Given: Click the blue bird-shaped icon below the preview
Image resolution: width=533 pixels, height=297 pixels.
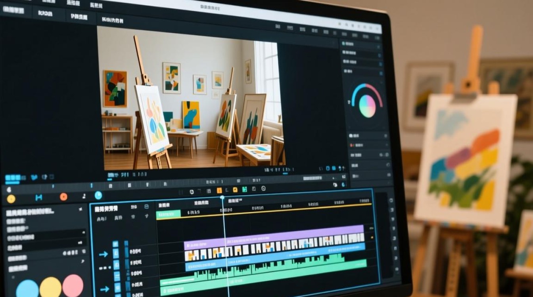Looking at the screenshot, I should click(35, 177).
